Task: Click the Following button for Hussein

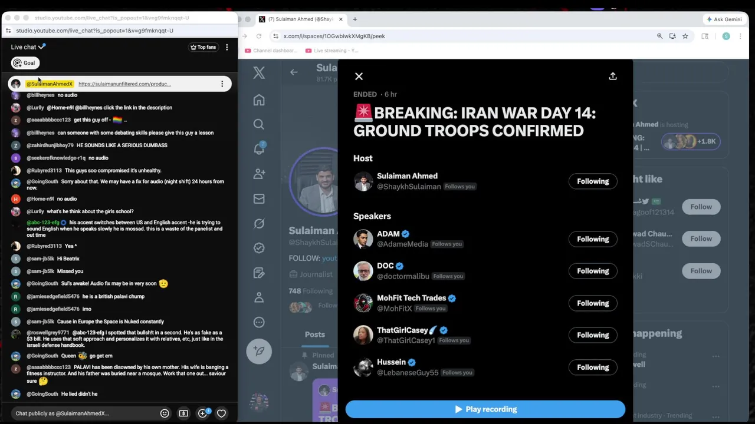Action: tap(593, 367)
